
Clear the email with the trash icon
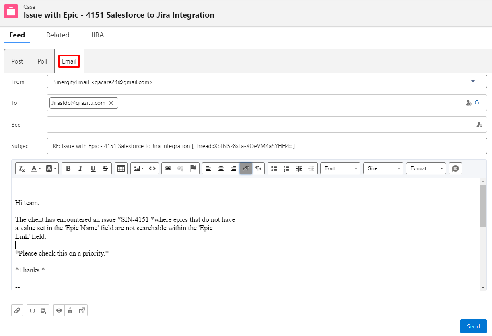point(70,310)
